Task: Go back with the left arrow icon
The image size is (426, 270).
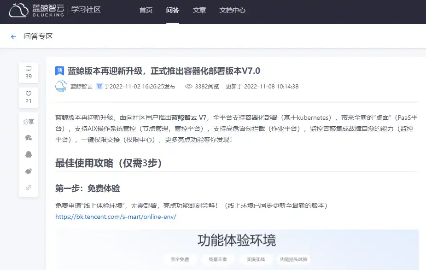Action: point(13,37)
